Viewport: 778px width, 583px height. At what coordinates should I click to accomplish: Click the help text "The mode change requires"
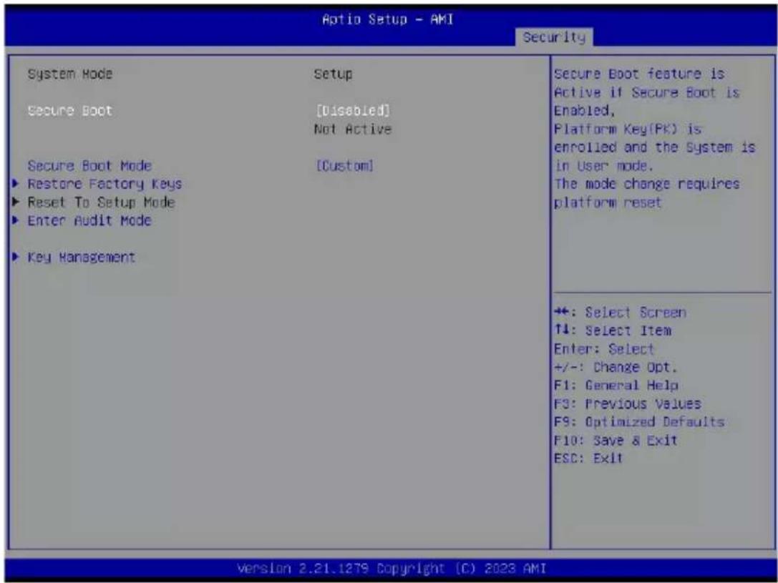pos(647,184)
